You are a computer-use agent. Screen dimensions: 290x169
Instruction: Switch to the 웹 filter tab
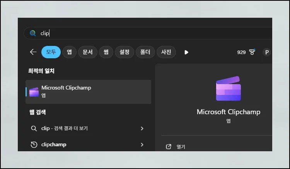coord(106,52)
